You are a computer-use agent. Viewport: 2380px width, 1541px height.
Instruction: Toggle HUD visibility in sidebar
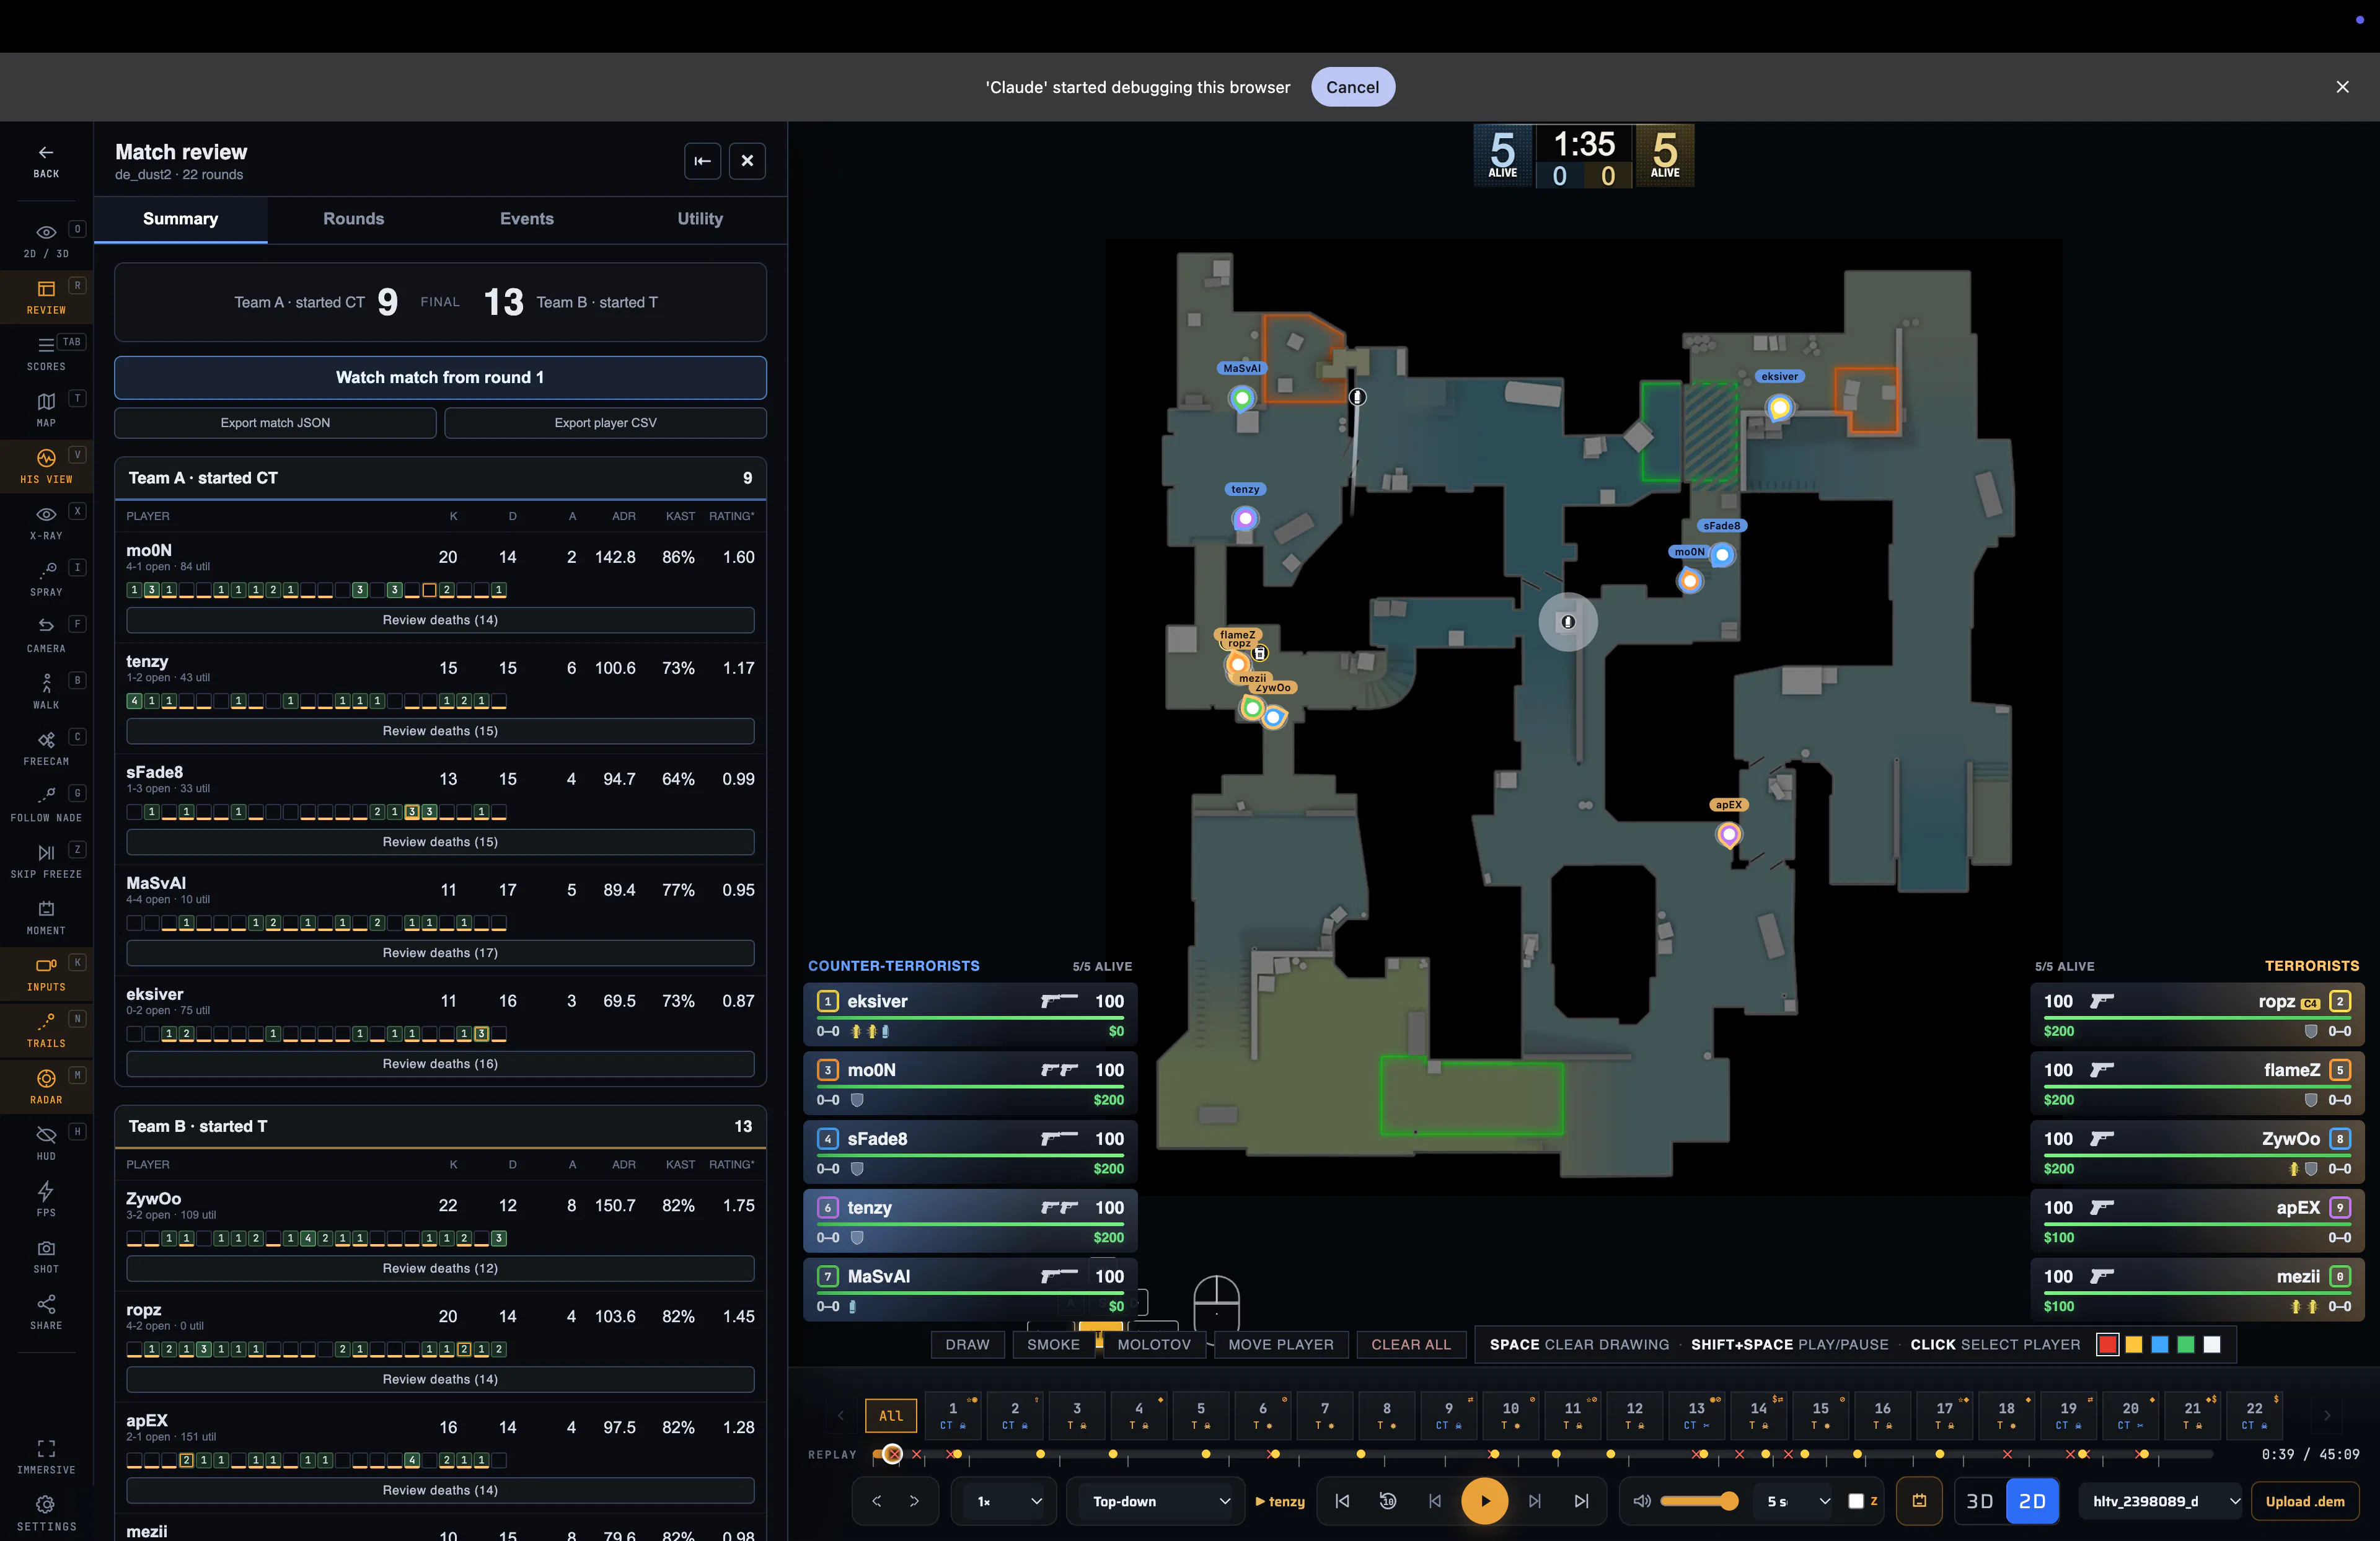click(x=46, y=1143)
